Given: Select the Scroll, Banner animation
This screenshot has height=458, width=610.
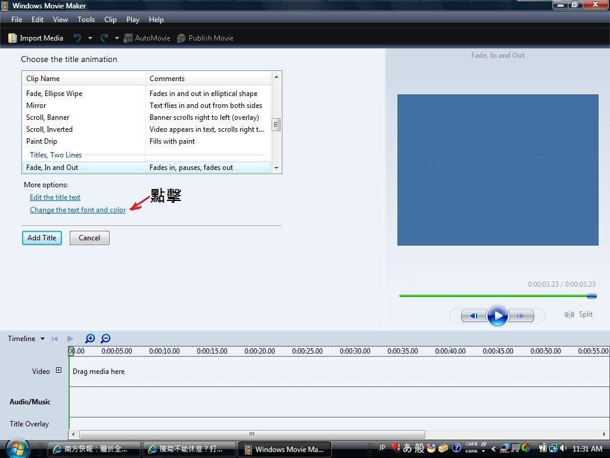Looking at the screenshot, I should point(147,117).
